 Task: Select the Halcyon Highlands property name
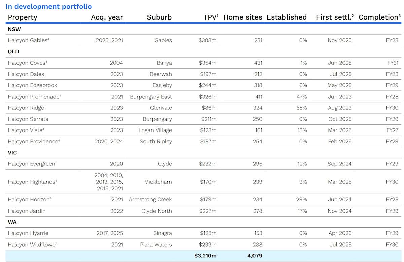pyautogui.click(x=32, y=182)
